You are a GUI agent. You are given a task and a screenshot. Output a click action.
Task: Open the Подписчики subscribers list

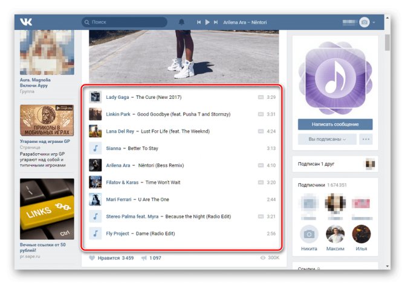pos(311,185)
